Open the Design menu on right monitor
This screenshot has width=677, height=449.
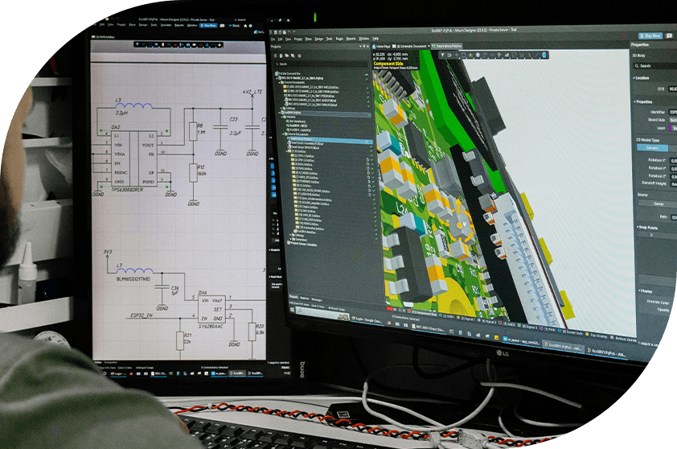tap(318, 38)
